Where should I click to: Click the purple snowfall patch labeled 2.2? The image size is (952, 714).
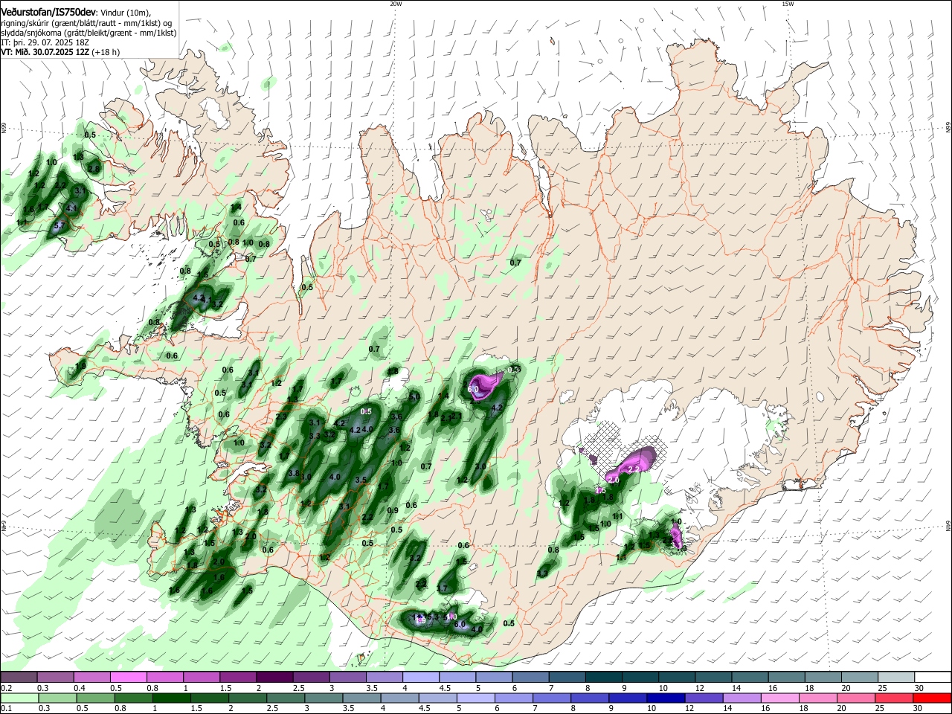pyautogui.click(x=631, y=465)
